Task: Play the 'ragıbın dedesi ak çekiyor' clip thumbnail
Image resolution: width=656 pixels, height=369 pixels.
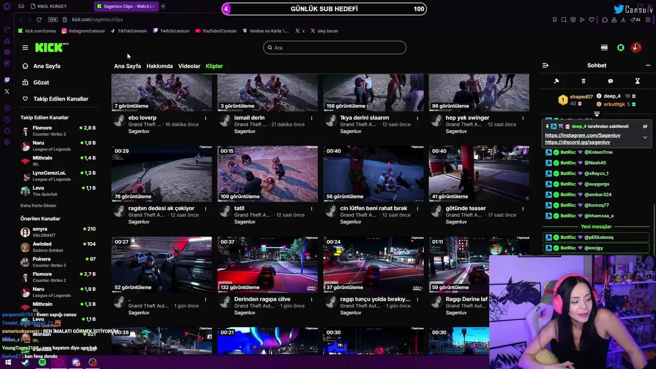Action: (x=161, y=174)
